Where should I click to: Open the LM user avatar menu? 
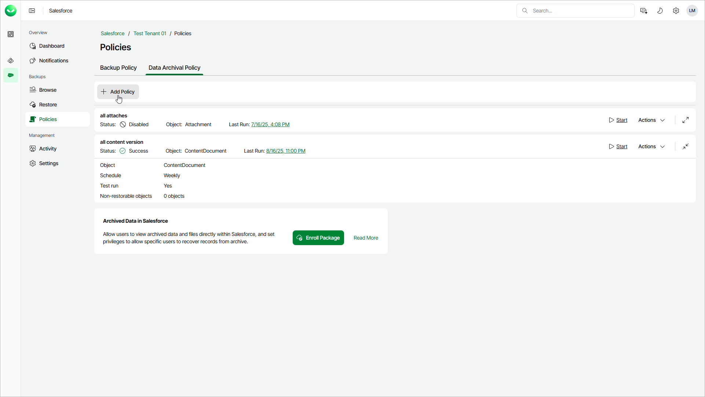(x=692, y=11)
